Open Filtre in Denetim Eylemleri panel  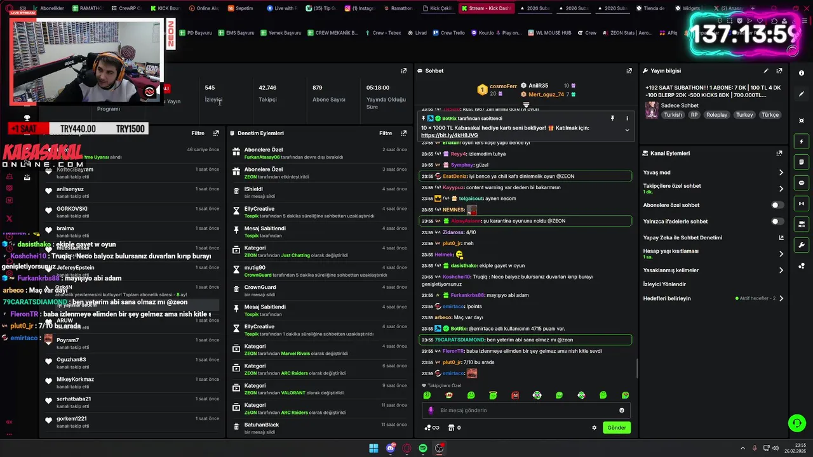[x=386, y=133]
